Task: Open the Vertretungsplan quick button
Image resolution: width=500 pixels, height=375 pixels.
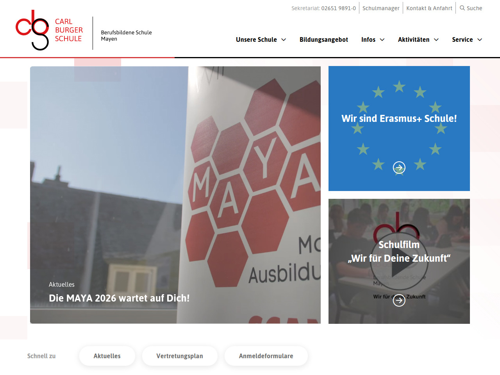Action: (180, 356)
